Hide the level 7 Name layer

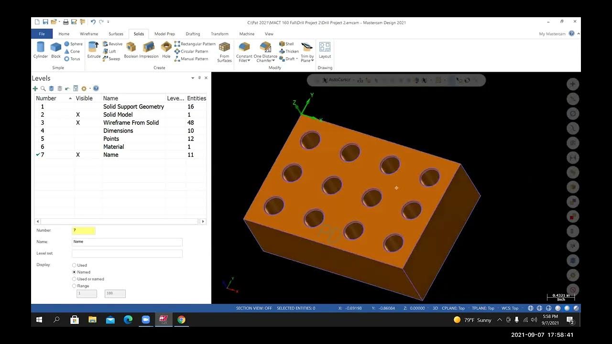(78, 155)
